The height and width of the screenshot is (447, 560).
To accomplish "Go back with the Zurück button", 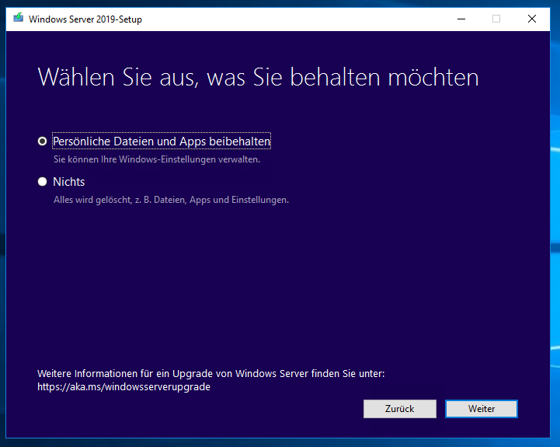I will [x=400, y=409].
